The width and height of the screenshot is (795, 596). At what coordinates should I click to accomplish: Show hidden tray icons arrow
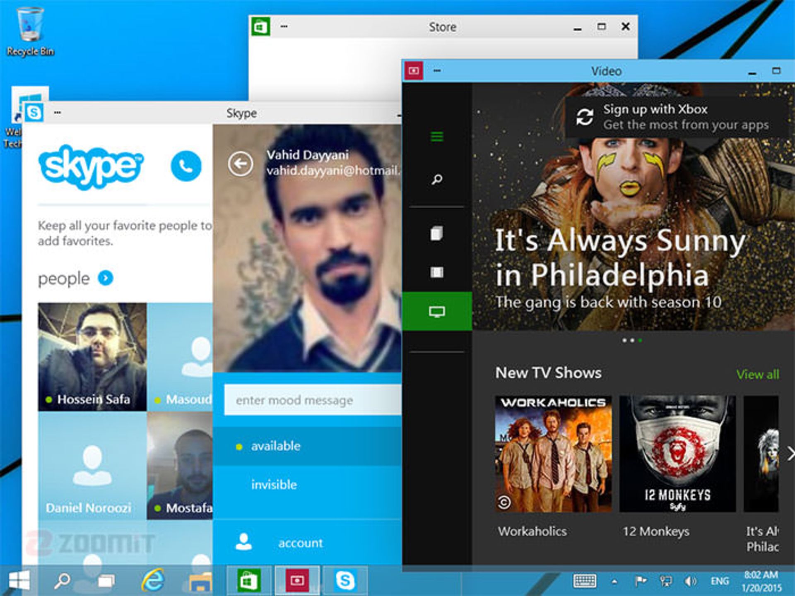tap(614, 582)
